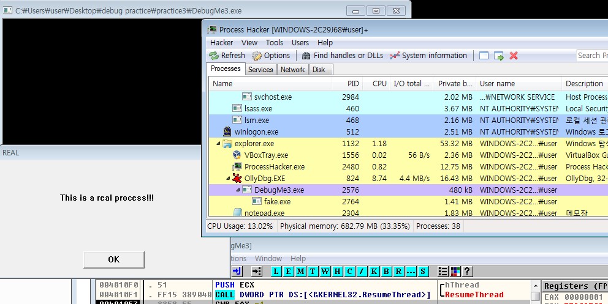
Task: Select the lsass.exe process row
Action: [x=408, y=109]
